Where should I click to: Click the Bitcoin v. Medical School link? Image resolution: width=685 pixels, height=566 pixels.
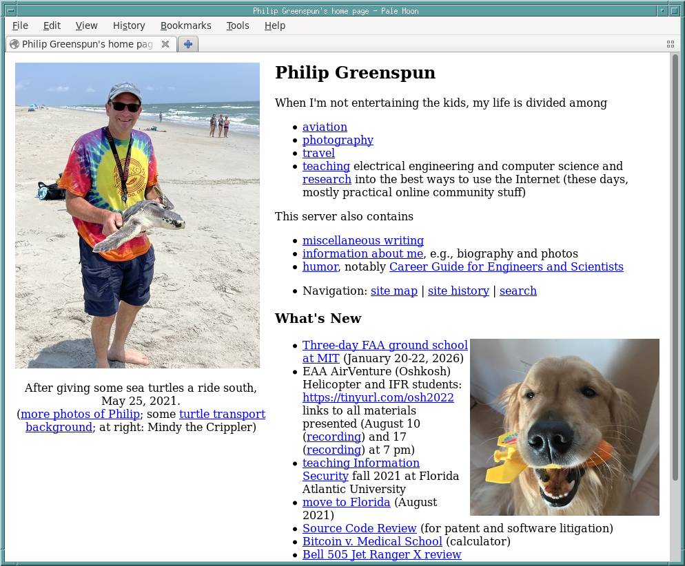372,541
